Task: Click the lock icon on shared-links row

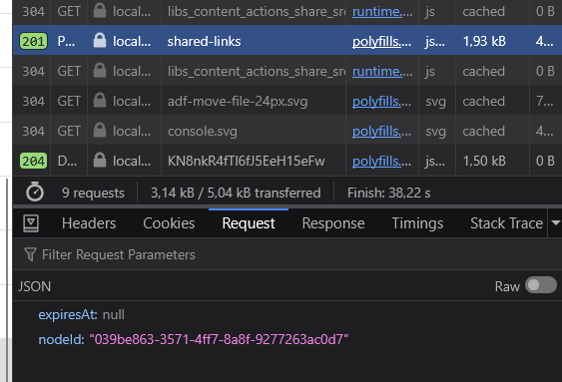Action: coord(100,41)
